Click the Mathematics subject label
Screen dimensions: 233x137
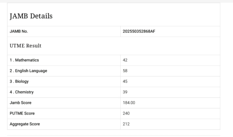(25, 60)
